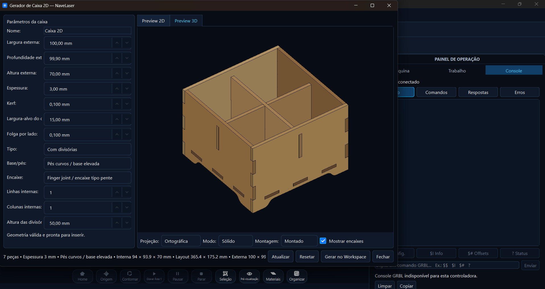
Task: Open the Projeção dropdown set to Ortográfica
Action: pyautogui.click(x=181, y=241)
